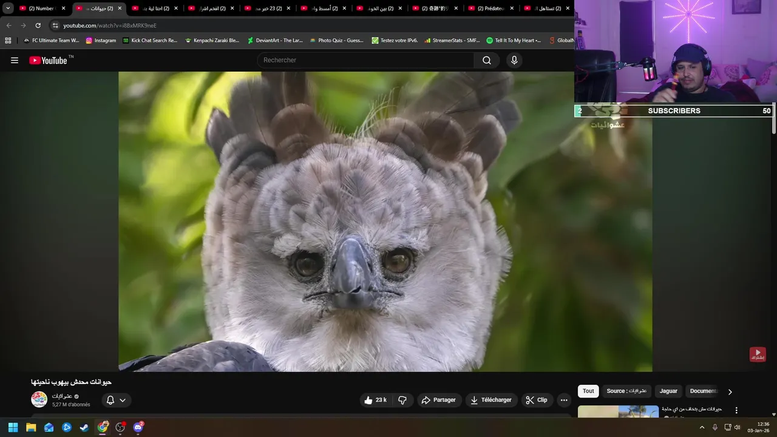Close the Prédateur browser tab
Image resolution: width=777 pixels, height=437 pixels.
(512, 8)
